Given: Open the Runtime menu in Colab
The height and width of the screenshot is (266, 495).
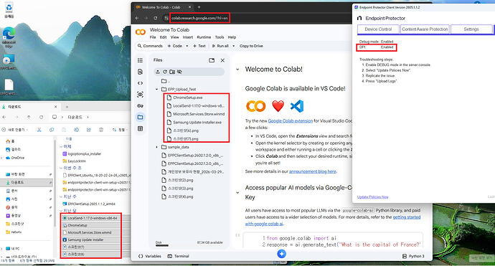Looking at the screenshot, I should coord(204,37).
